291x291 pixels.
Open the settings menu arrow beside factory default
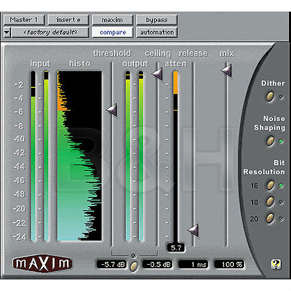[x=7, y=33]
